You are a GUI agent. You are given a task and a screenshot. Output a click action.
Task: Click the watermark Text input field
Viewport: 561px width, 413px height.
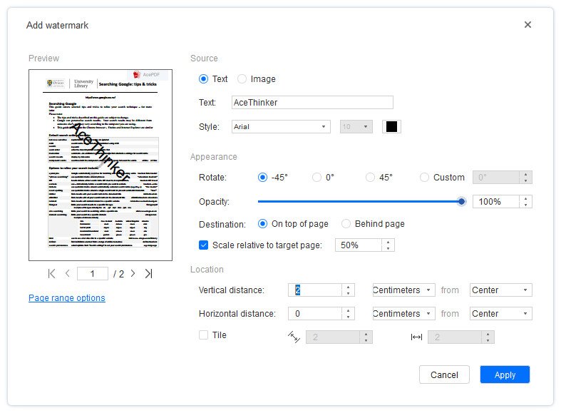tap(312, 102)
